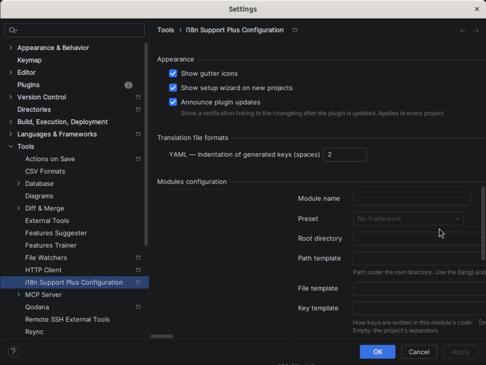The height and width of the screenshot is (365, 486).
Task: Click the project icon next to breadcrumb title
Action: pyautogui.click(x=295, y=30)
